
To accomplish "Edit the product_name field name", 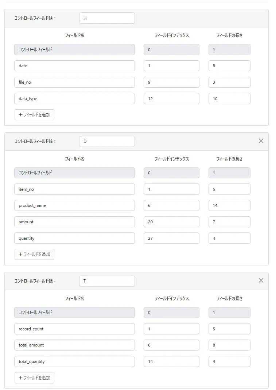I will coord(74,205).
